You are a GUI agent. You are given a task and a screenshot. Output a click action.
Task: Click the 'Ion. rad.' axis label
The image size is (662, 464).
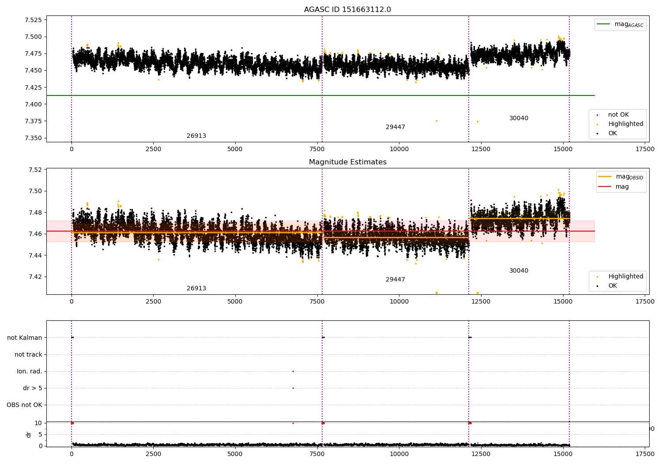click(30, 372)
